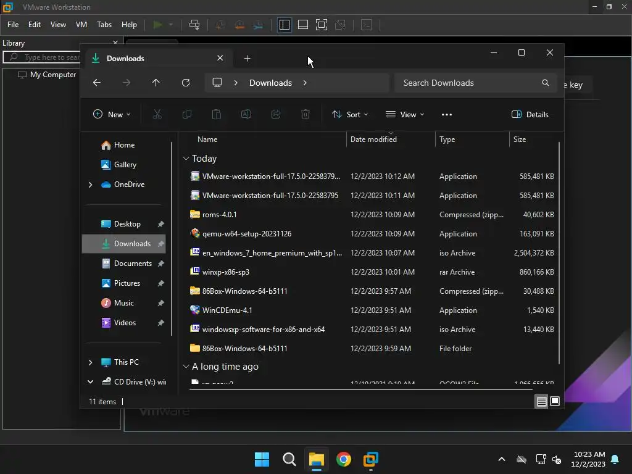This screenshot has height=474, width=632.
Task: Open the VMware Tabs menu
Action: [104, 25]
